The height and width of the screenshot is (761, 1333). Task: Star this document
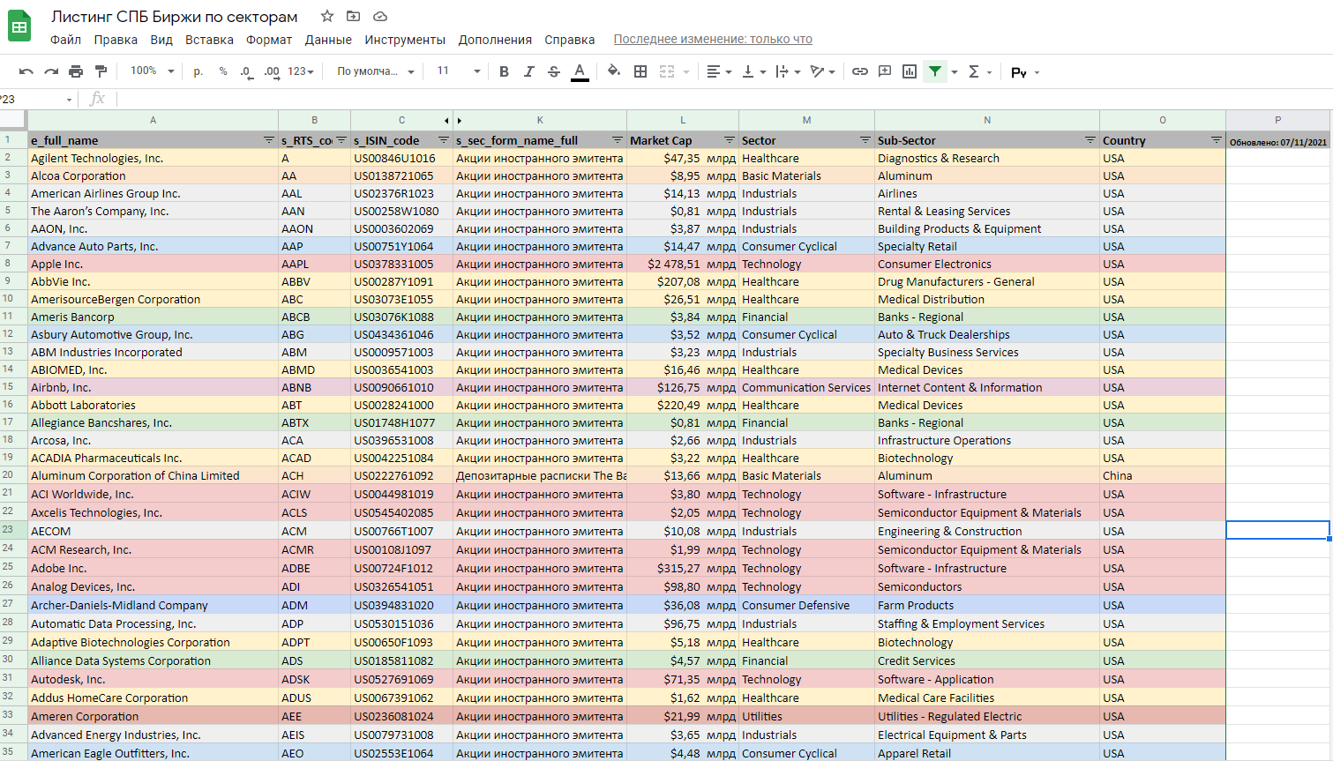[327, 16]
